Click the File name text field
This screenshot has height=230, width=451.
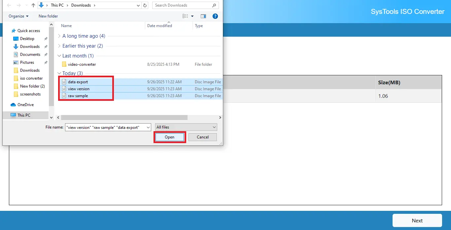coord(105,127)
